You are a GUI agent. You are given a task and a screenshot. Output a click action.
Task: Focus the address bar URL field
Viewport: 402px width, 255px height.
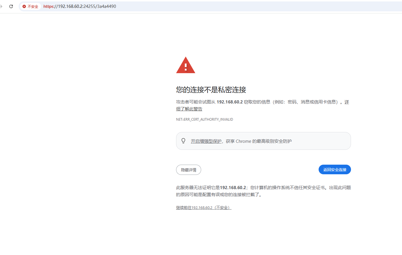point(204,6)
